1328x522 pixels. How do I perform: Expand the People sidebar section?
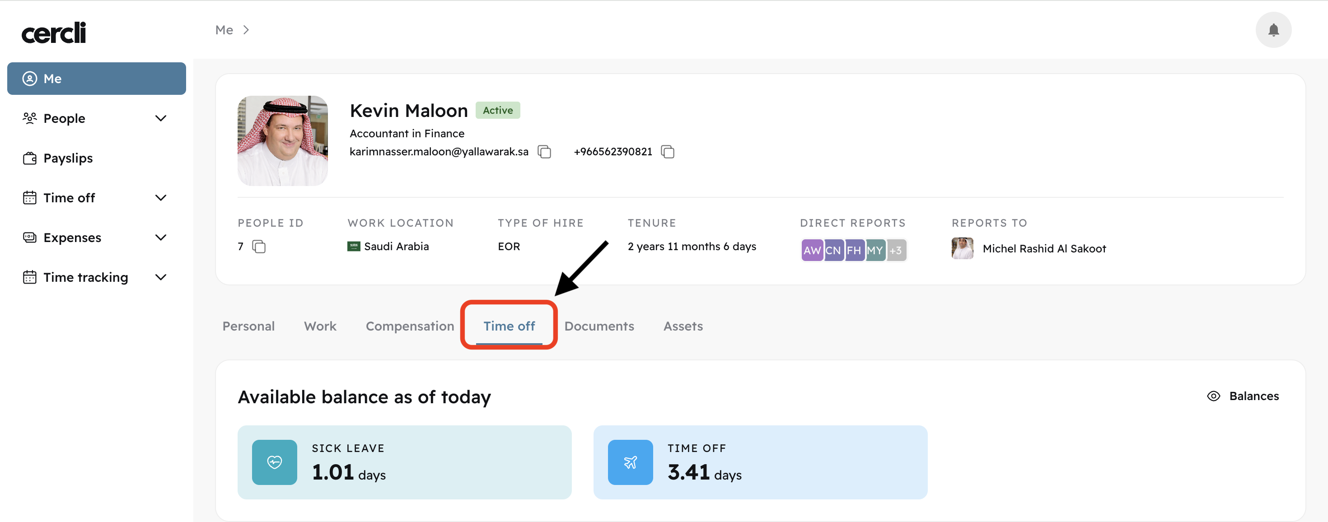click(161, 118)
